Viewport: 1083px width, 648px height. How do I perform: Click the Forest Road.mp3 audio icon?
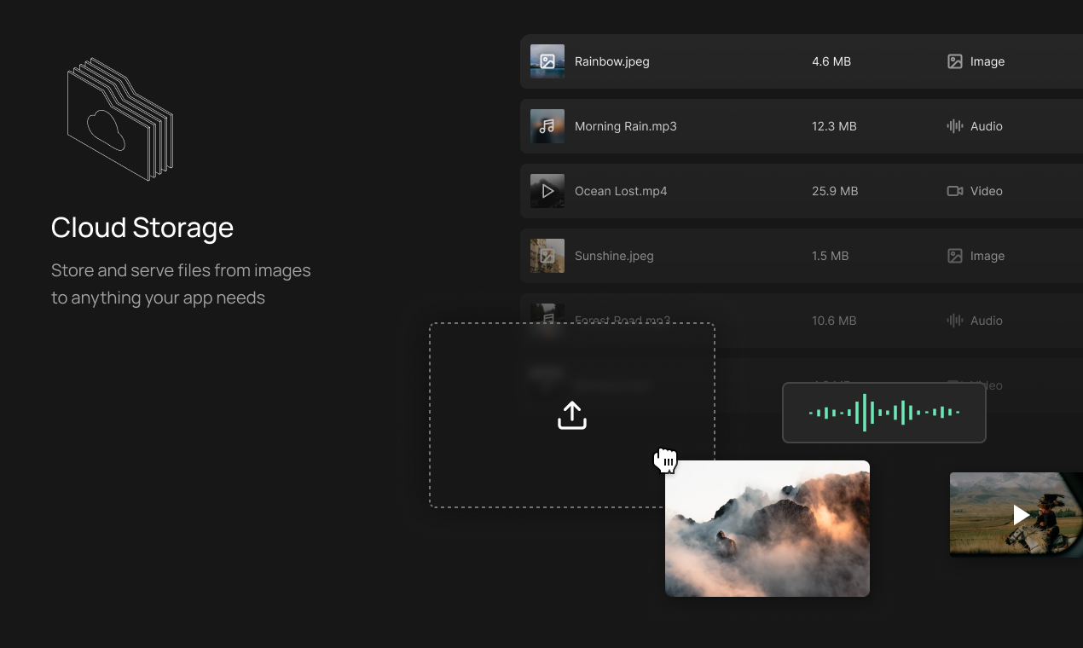tap(953, 321)
